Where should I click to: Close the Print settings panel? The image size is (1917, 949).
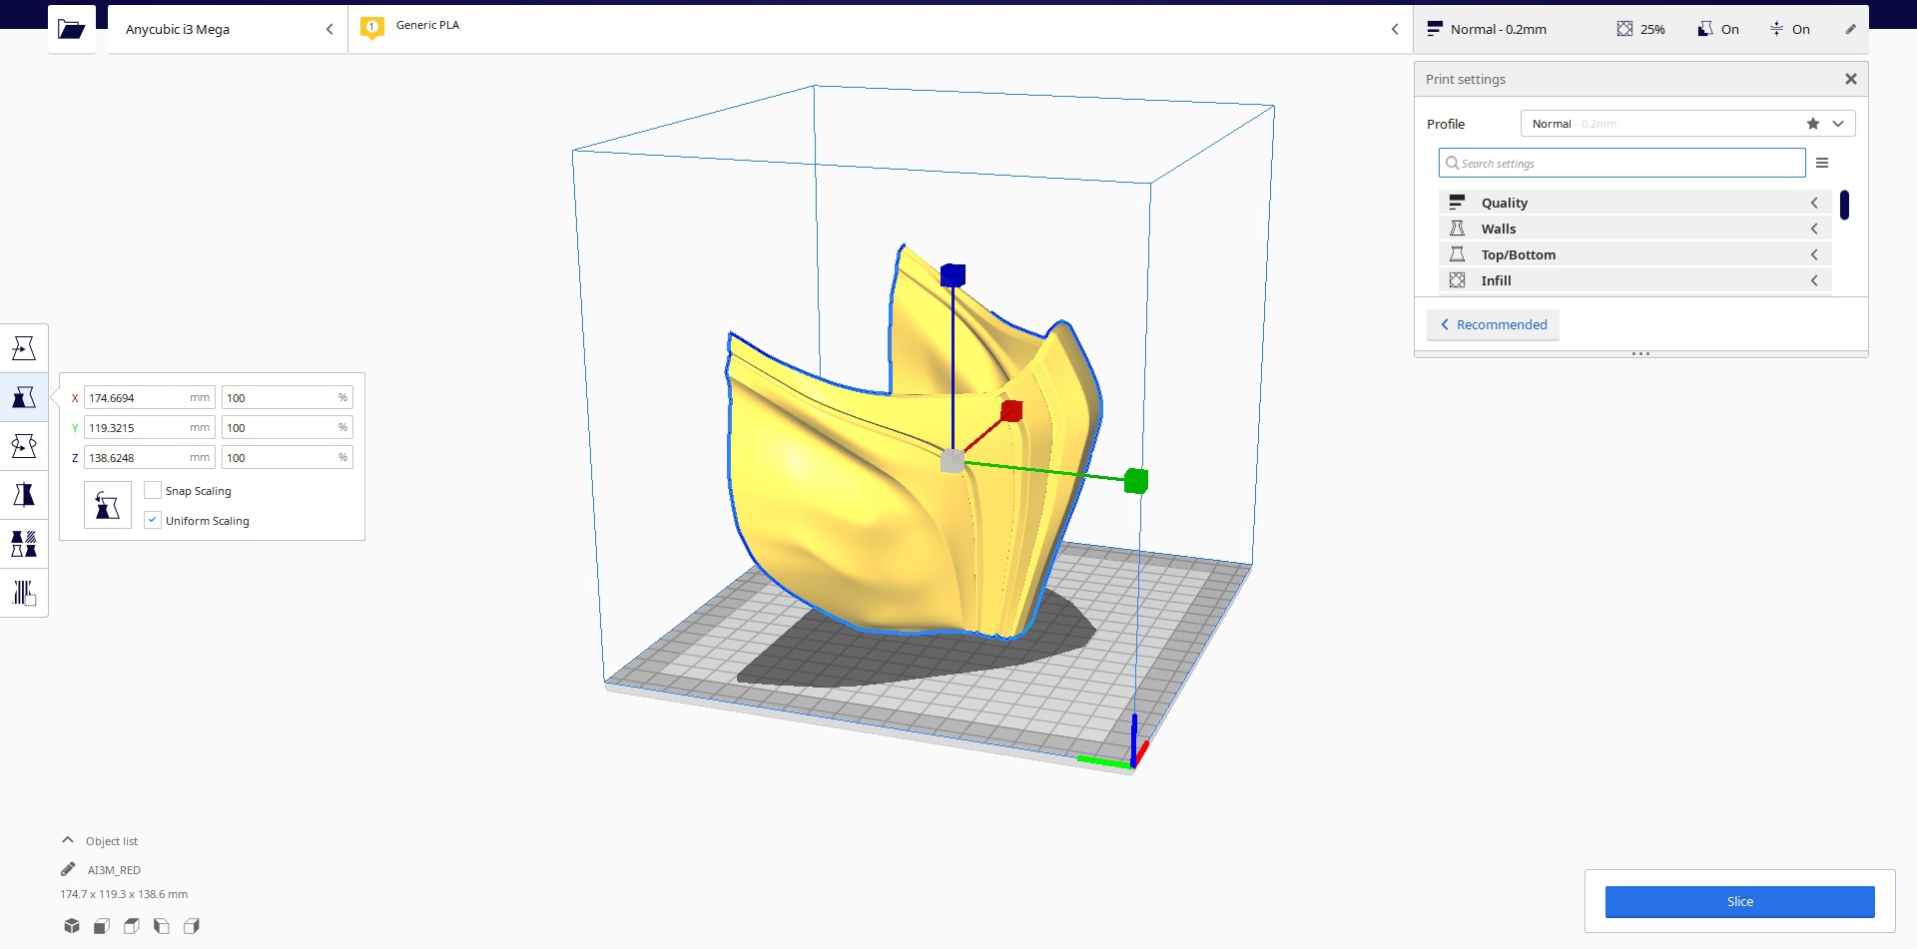pos(1851,79)
